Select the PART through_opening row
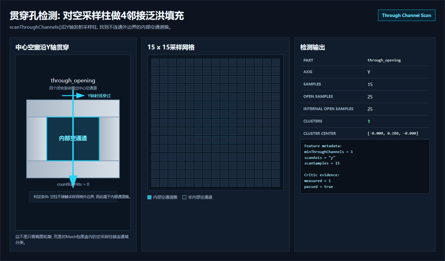 click(x=365, y=60)
